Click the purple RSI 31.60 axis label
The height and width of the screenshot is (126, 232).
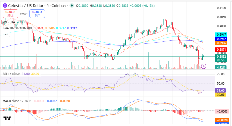[x=220, y=90]
